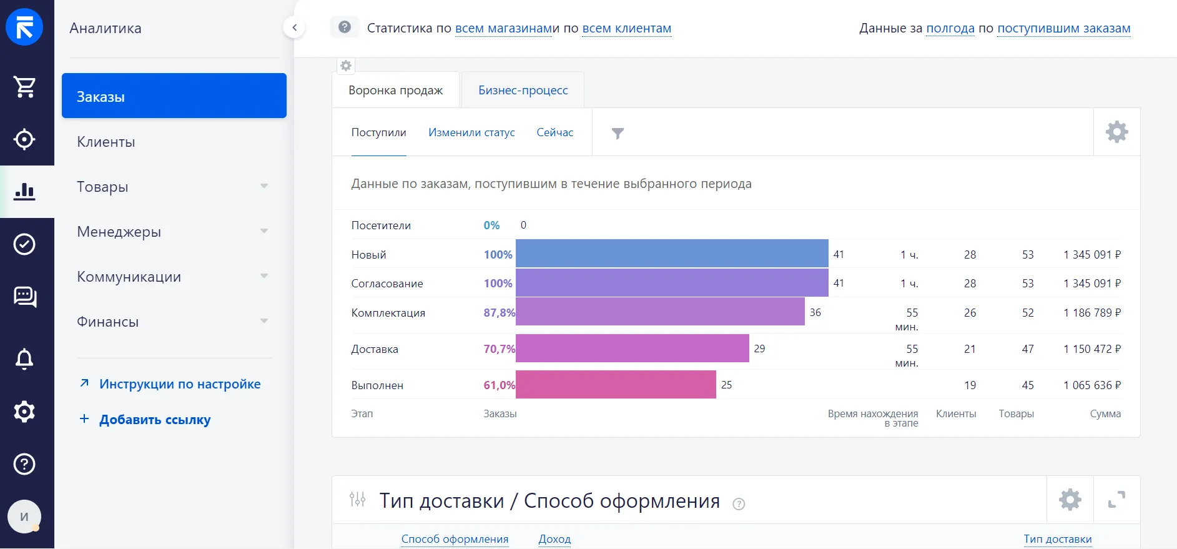Open the user avatar profile menu
This screenshot has width=1177, height=549.
[x=24, y=517]
